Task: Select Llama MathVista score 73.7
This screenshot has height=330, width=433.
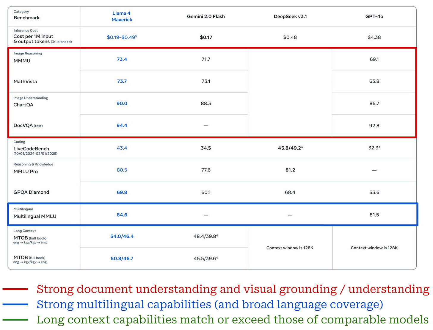Action: pyautogui.click(x=122, y=81)
